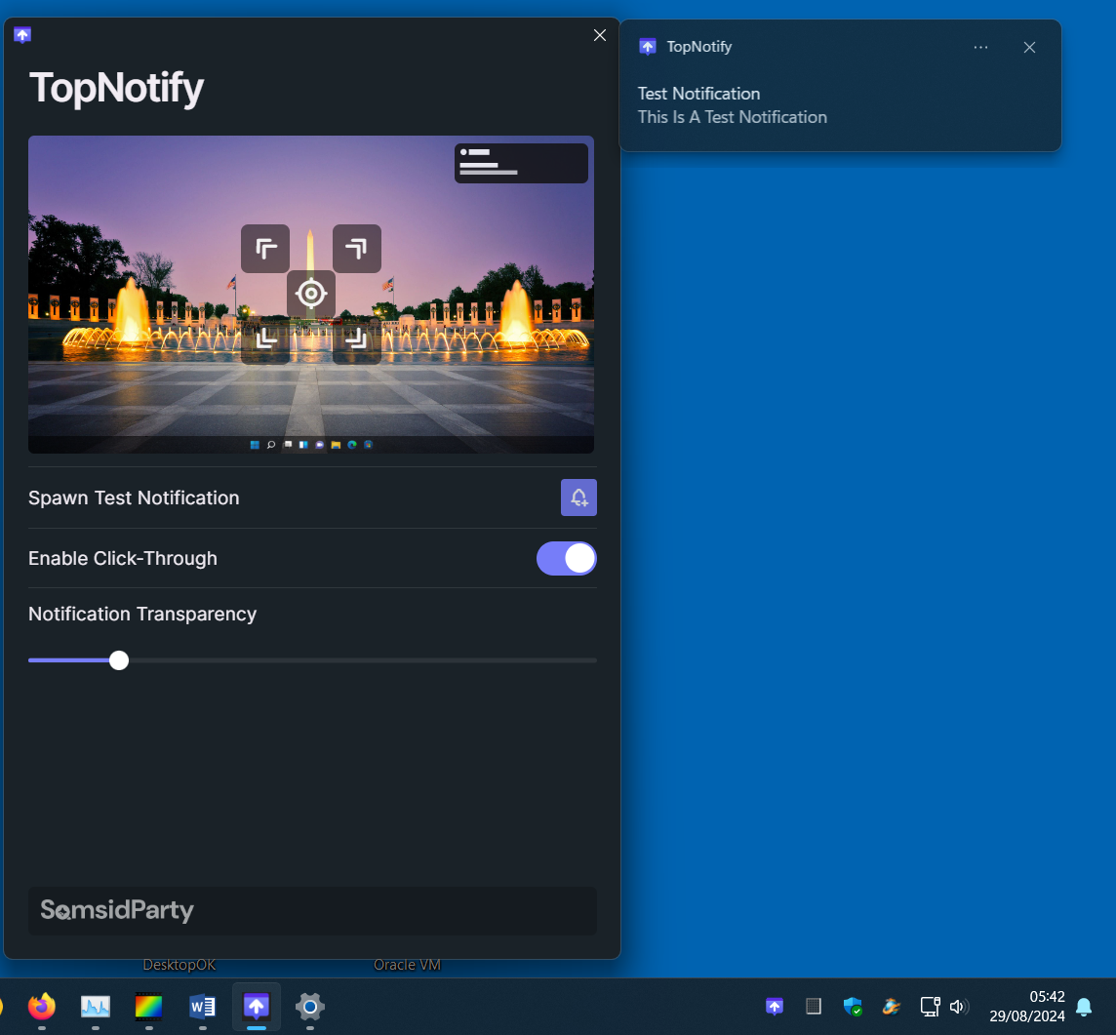Open the color spectrum app on taskbar
Image resolution: width=1116 pixels, height=1035 pixels.
tap(148, 1007)
